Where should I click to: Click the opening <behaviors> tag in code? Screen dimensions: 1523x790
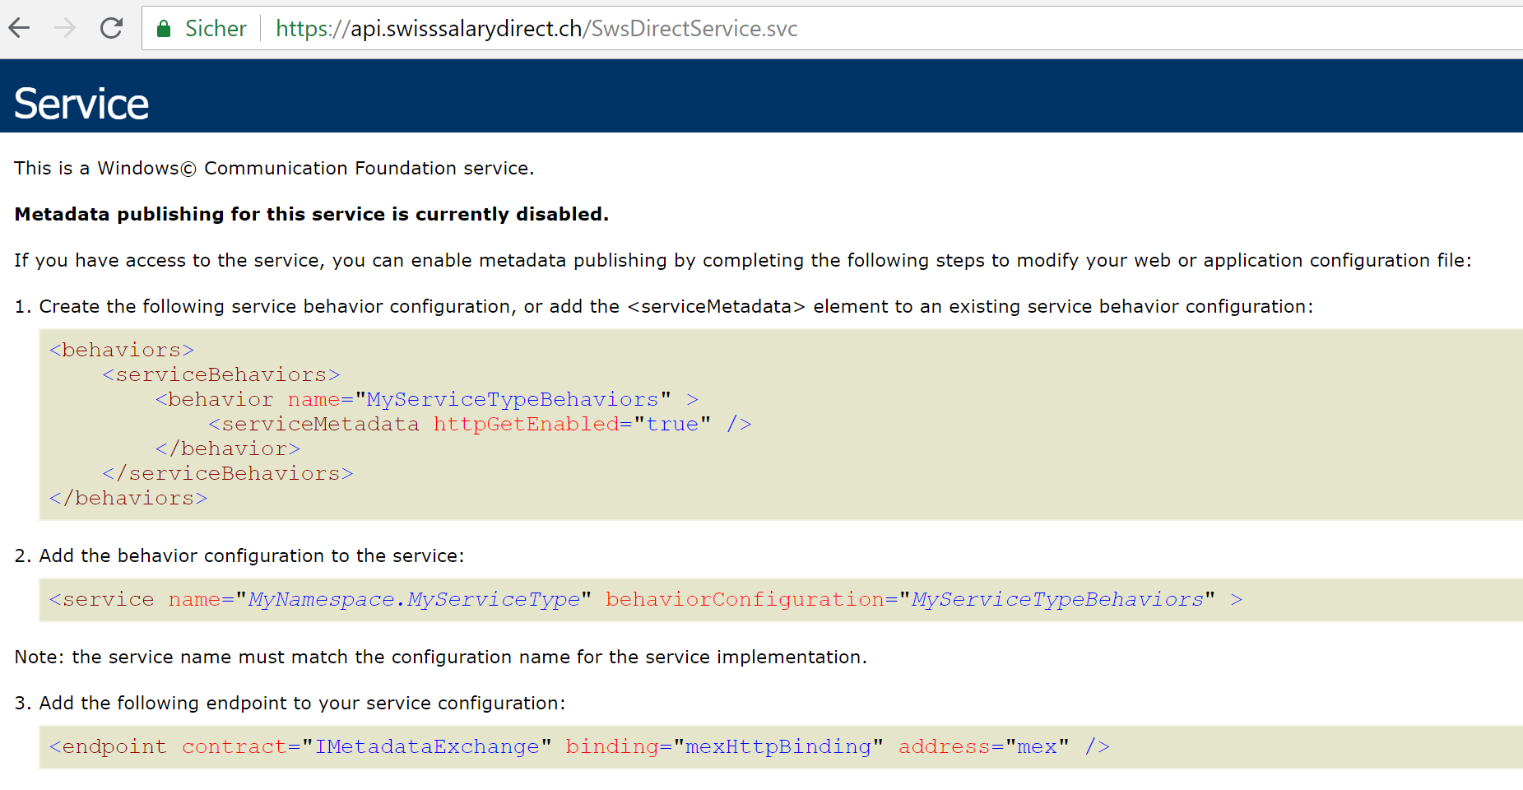click(122, 350)
